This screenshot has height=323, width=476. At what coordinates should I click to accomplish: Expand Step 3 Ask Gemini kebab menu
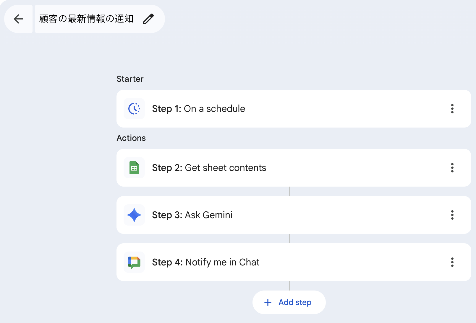point(452,215)
